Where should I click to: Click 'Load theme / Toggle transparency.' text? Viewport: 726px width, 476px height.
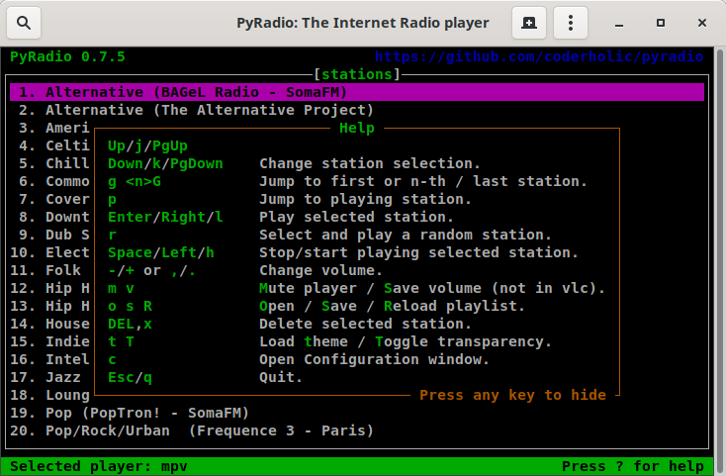pos(406,341)
